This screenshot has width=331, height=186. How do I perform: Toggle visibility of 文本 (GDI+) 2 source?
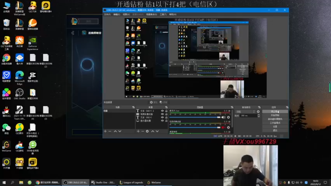click(x=162, y=111)
